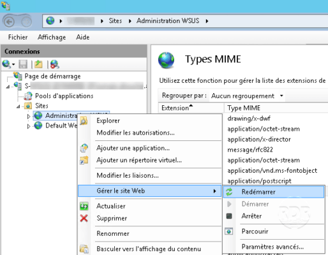Choose Renommer in the context menu
Viewport: 328px width, 255px height.
pyautogui.click(x=150, y=233)
